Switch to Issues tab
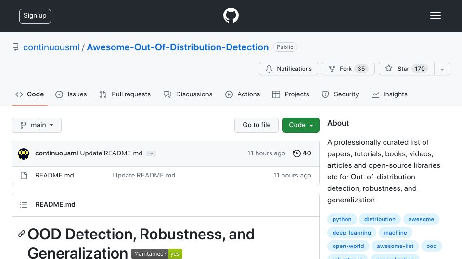 coord(71,94)
